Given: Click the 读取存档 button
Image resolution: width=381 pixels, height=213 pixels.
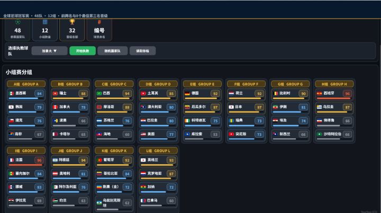Looking at the screenshot, I should tap(143, 51).
